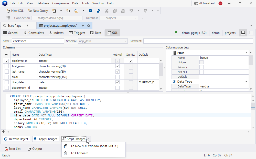
Task: Open the Tools menu
Action: tap(85, 3)
